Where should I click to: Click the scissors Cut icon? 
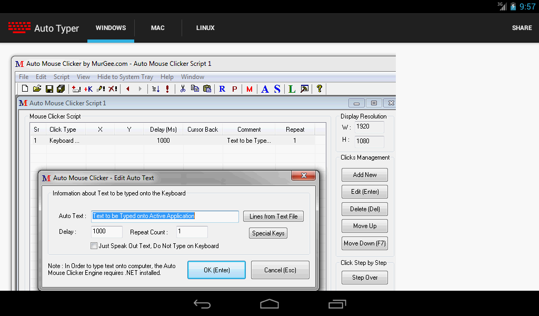(183, 89)
